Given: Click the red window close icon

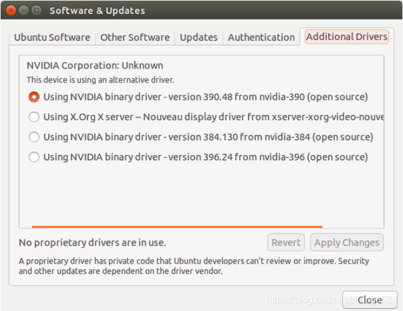Looking at the screenshot, I should 11,10.
